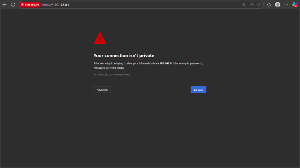Image resolution: width=300 pixels, height=168 pixels.
Task: Click the NET::ERR_CERT_AUTHORITY_INVALID error code
Action: 112,74
